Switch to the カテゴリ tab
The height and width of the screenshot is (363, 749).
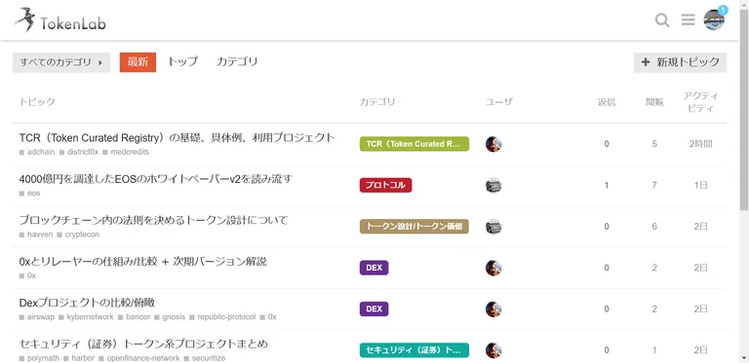237,62
